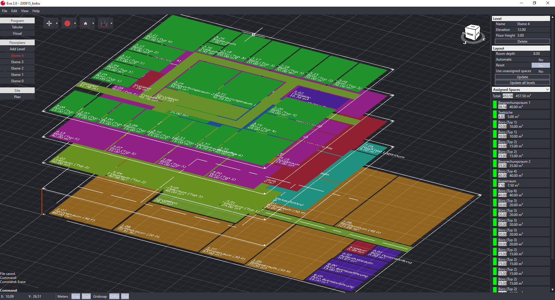Toggle Ortho mode in status bar
555x300 pixels.
(114, 296)
